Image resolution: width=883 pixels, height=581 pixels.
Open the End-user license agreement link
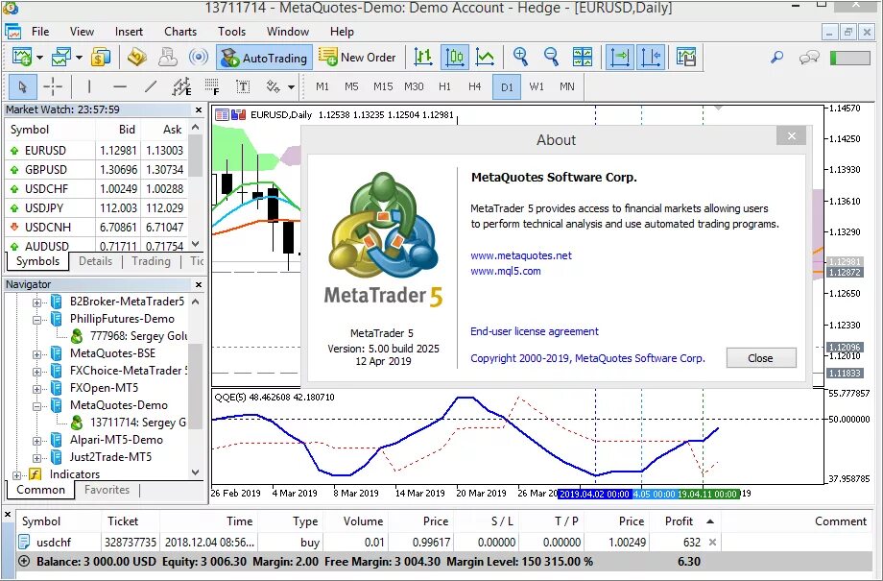click(x=535, y=331)
